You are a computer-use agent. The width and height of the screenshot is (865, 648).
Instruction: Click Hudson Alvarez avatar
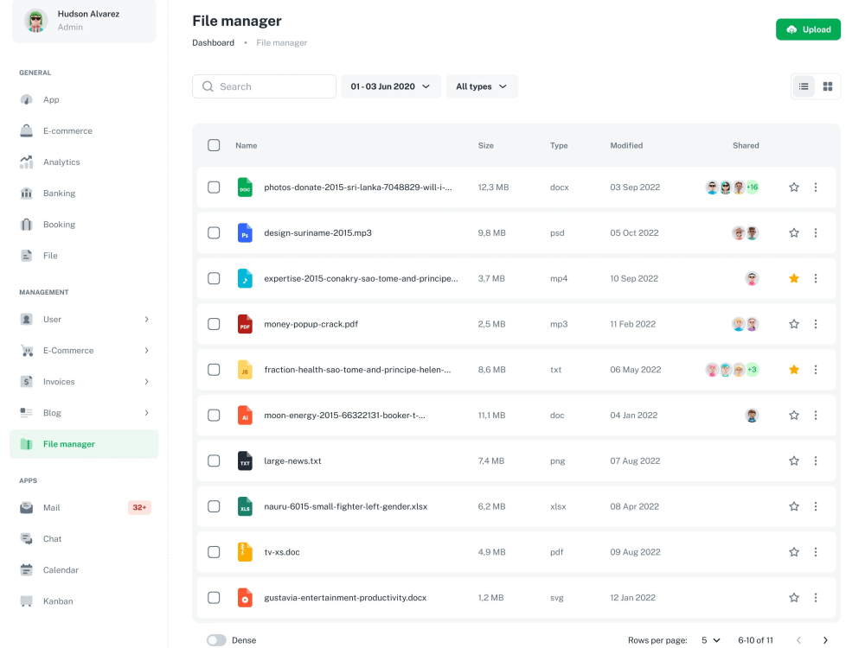click(x=35, y=21)
